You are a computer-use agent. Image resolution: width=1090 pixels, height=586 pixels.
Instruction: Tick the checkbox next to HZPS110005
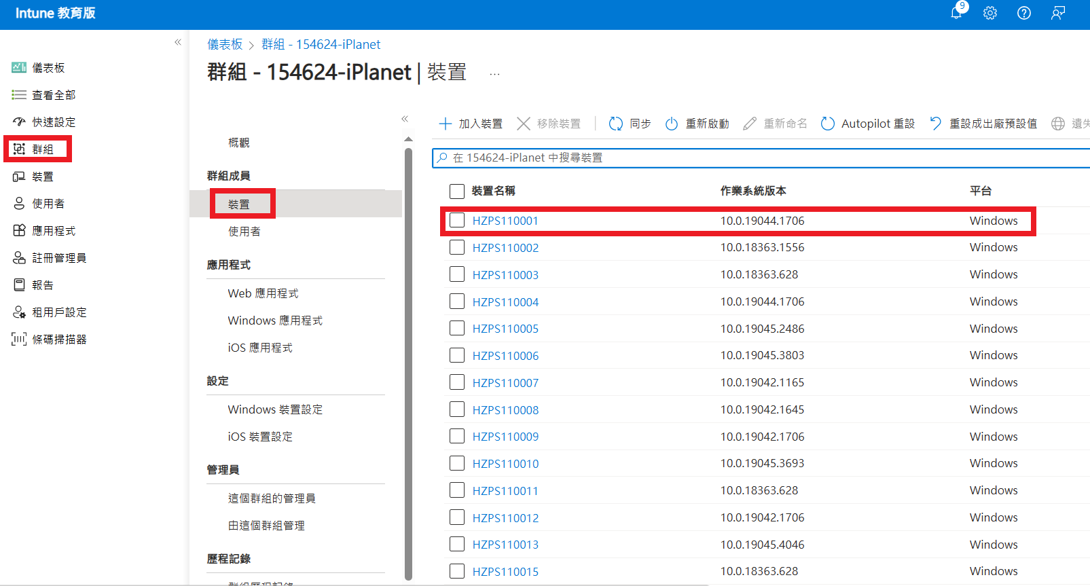(457, 329)
